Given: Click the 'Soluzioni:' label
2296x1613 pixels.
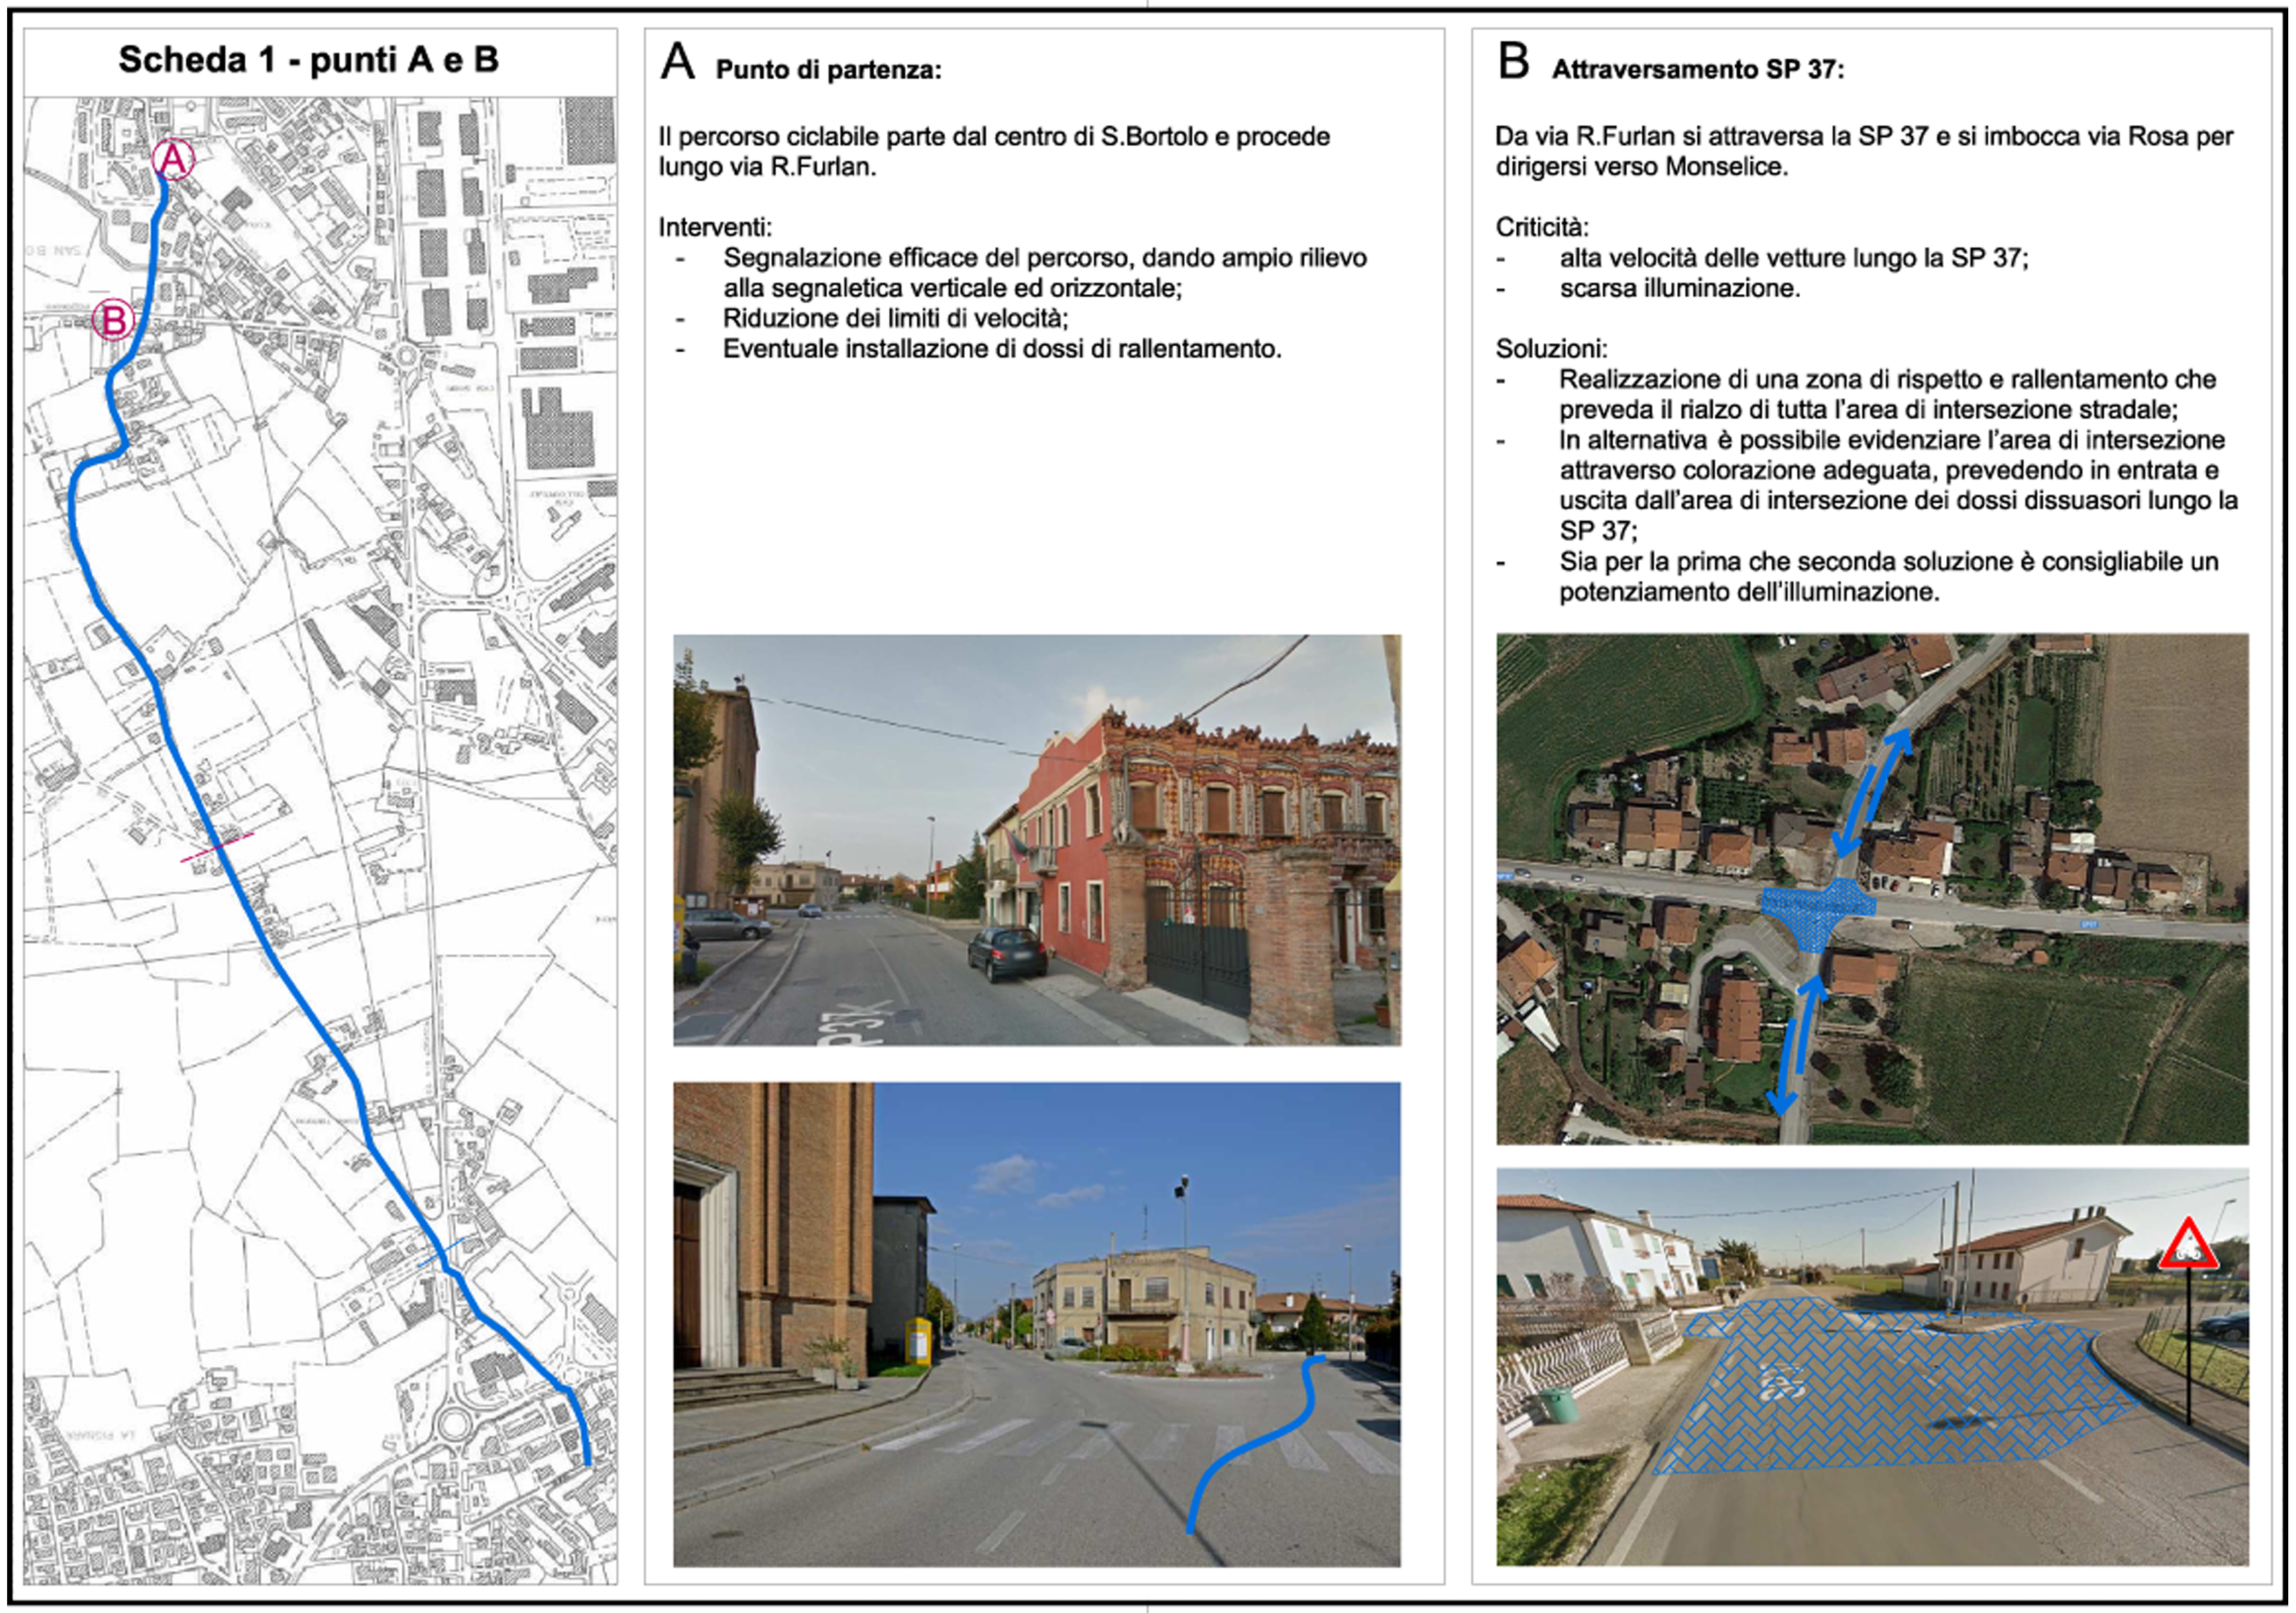Looking at the screenshot, I should tap(1551, 349).
